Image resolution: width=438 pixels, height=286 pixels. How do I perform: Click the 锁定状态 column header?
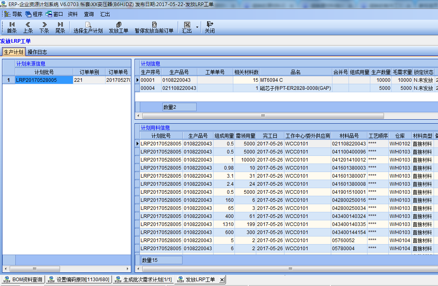coord(423,72)
